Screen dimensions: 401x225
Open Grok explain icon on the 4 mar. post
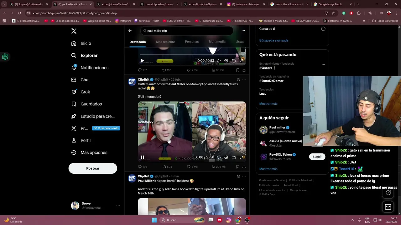click(x=238, y=176)
